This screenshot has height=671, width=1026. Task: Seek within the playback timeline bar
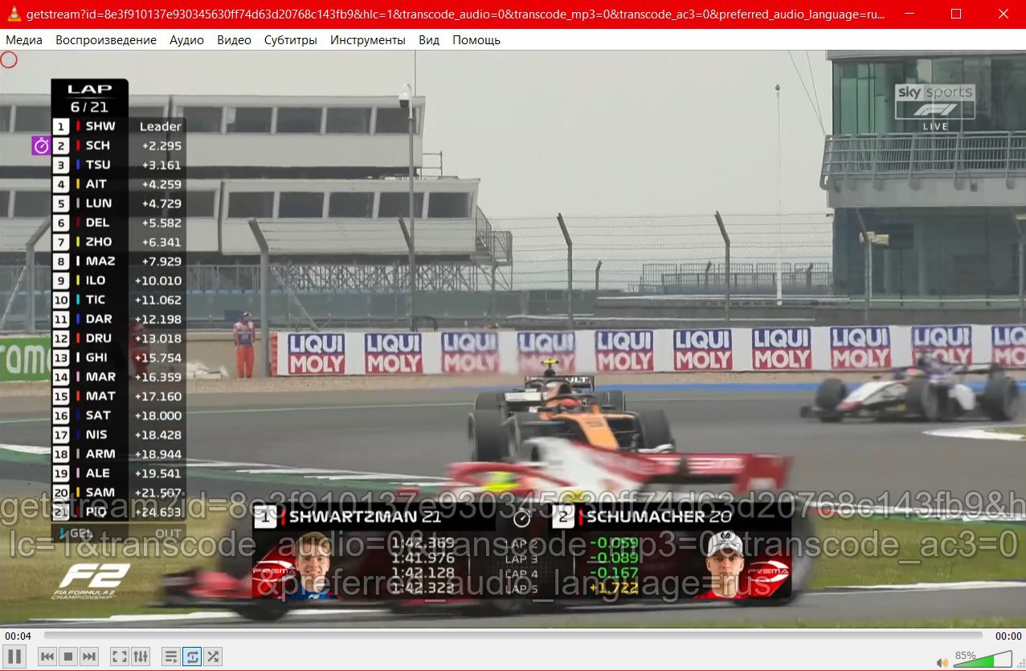point(513,636)
